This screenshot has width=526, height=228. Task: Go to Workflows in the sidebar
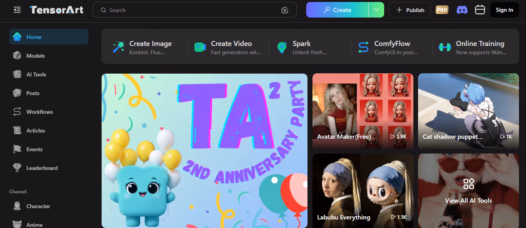point(39,112)
